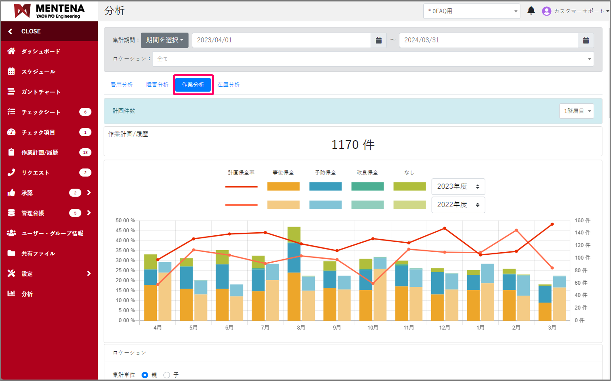
Task: Open the 1階層目 hierarchy dropdown
Action: tap(576, 111)
